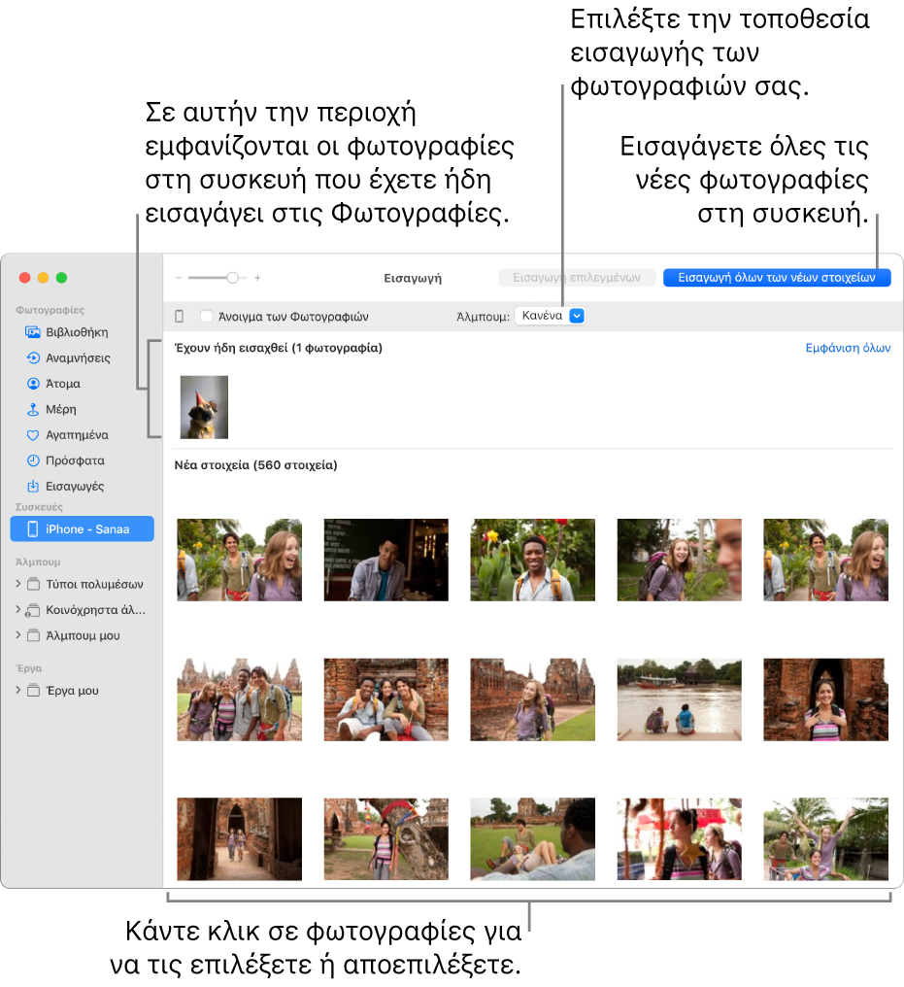Expand the Έργα μου folder

click(17, 692)
